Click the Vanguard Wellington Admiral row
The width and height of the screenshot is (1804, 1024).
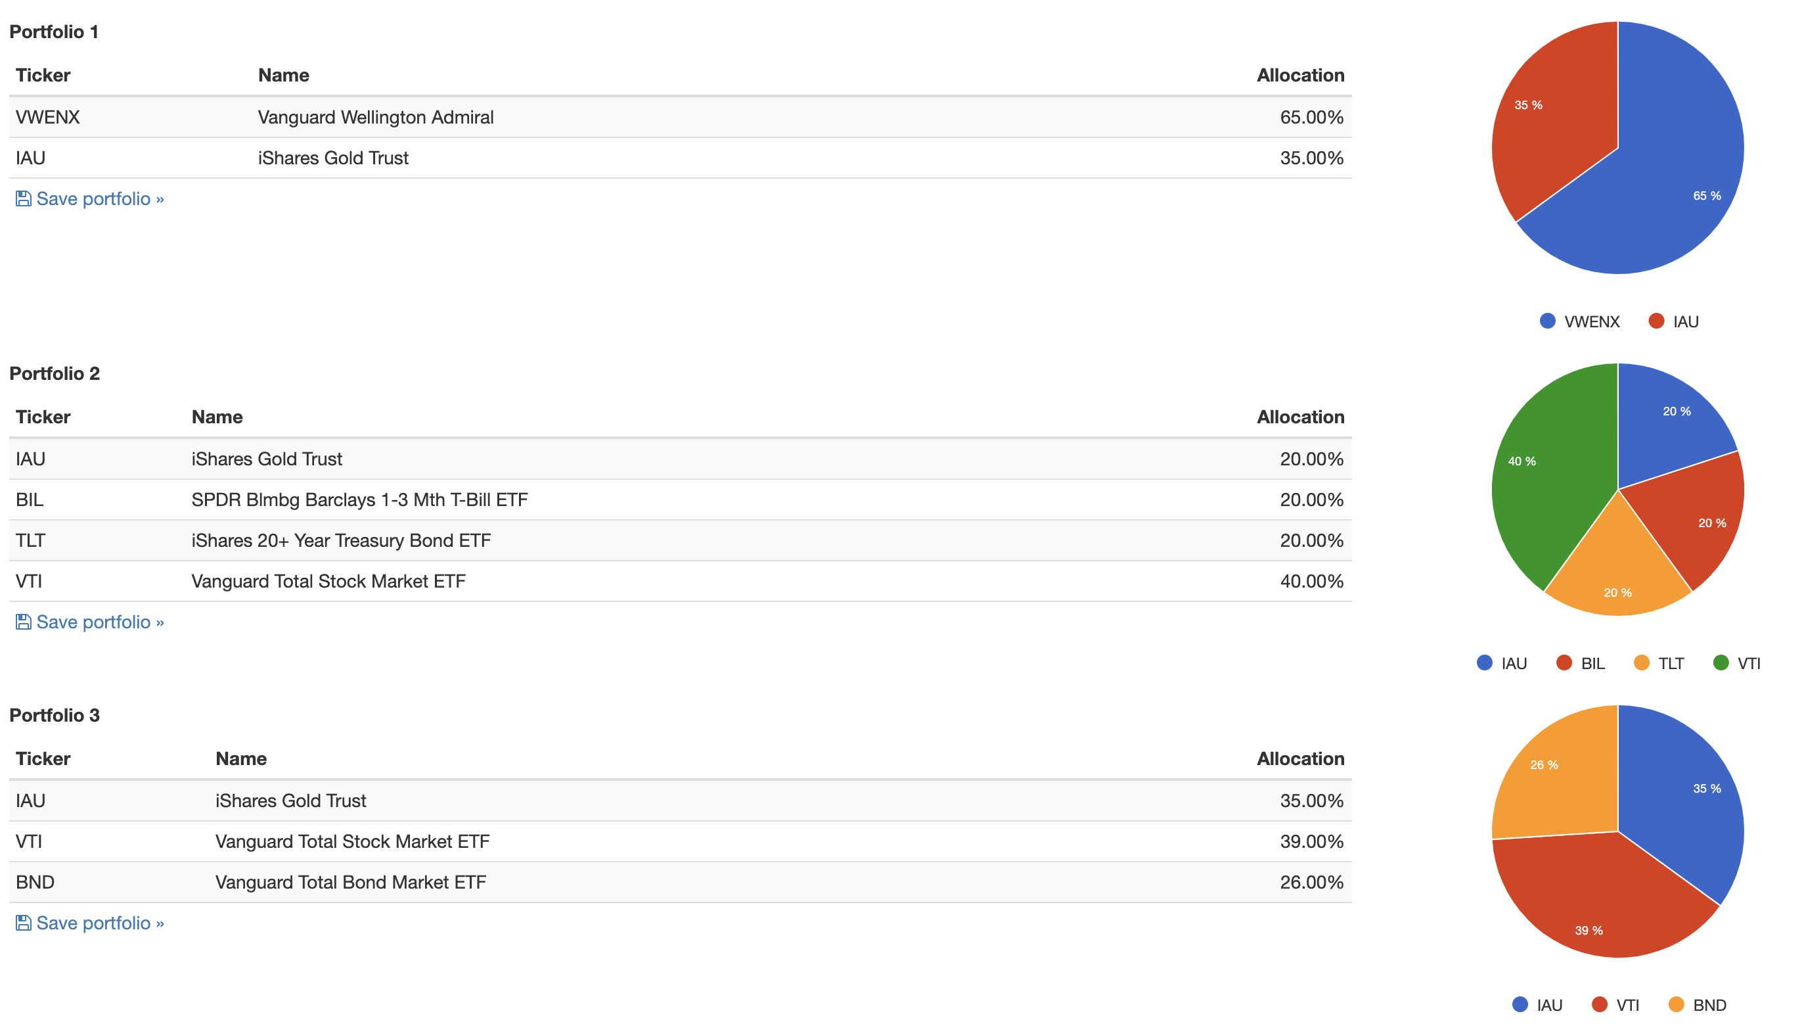680,118
